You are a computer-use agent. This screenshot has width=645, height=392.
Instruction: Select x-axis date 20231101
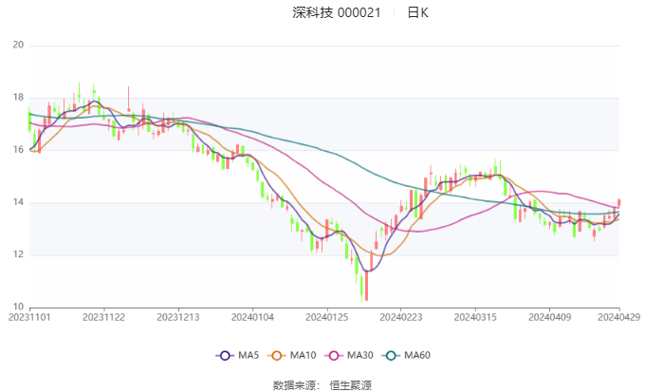coord(29,317)
